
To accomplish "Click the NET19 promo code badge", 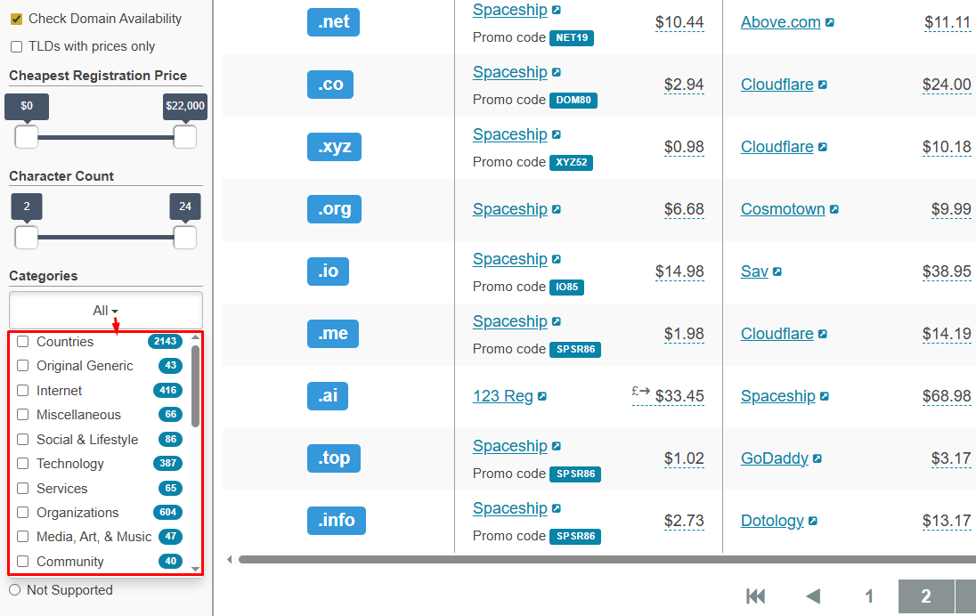I will [x=572, y=38].
